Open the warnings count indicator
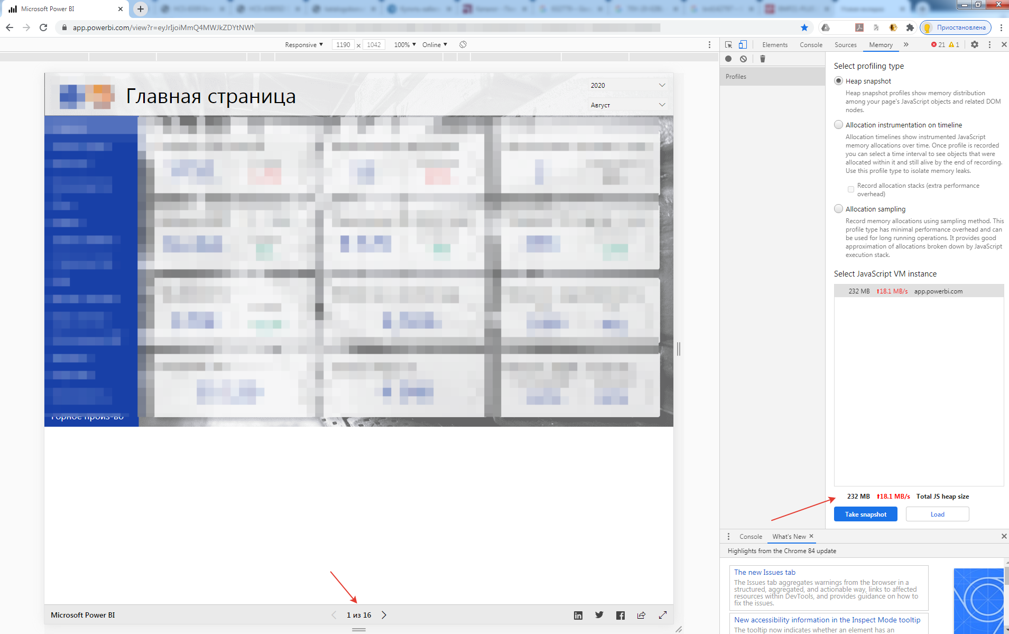The height and width of the screenshot is (634, 1009). (x=954, y=44)
